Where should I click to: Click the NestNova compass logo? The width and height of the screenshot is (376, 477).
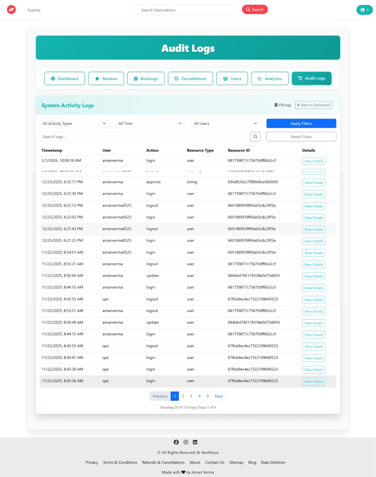click(12, 10)
